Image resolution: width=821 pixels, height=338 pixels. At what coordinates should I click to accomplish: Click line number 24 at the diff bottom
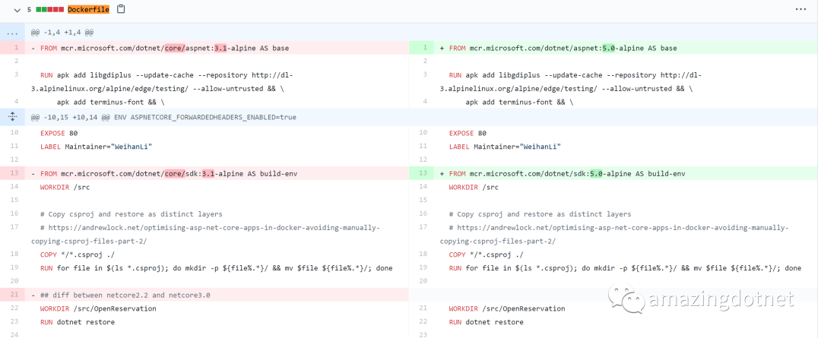[14, 335]
